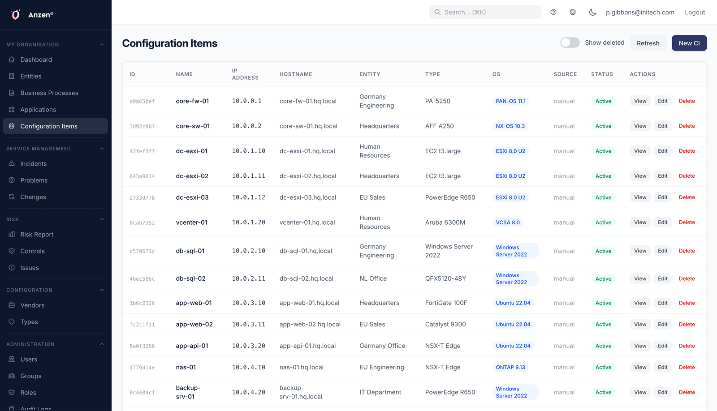Refresh the Configuration Items list
717x411 pixels.
tap(648, 43)
